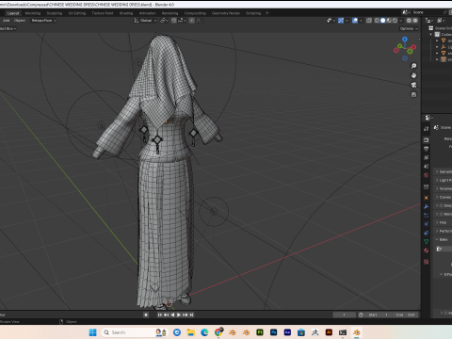Open the Object Constraints properties tab
Viewport: 452px width, 339px height.
coord(426,233)
